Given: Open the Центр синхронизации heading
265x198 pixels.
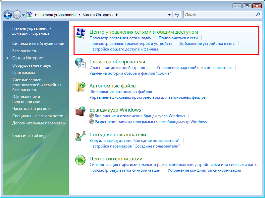Looking at the screenshot, I should [x=116, y=159].
